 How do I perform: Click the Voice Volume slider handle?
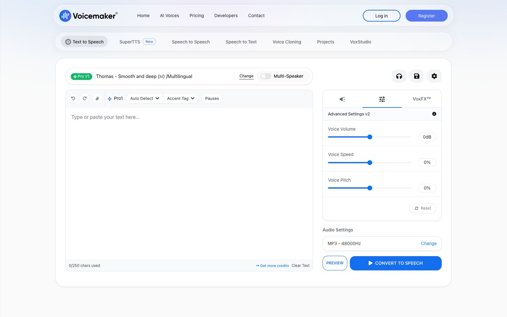click(370, 137)
